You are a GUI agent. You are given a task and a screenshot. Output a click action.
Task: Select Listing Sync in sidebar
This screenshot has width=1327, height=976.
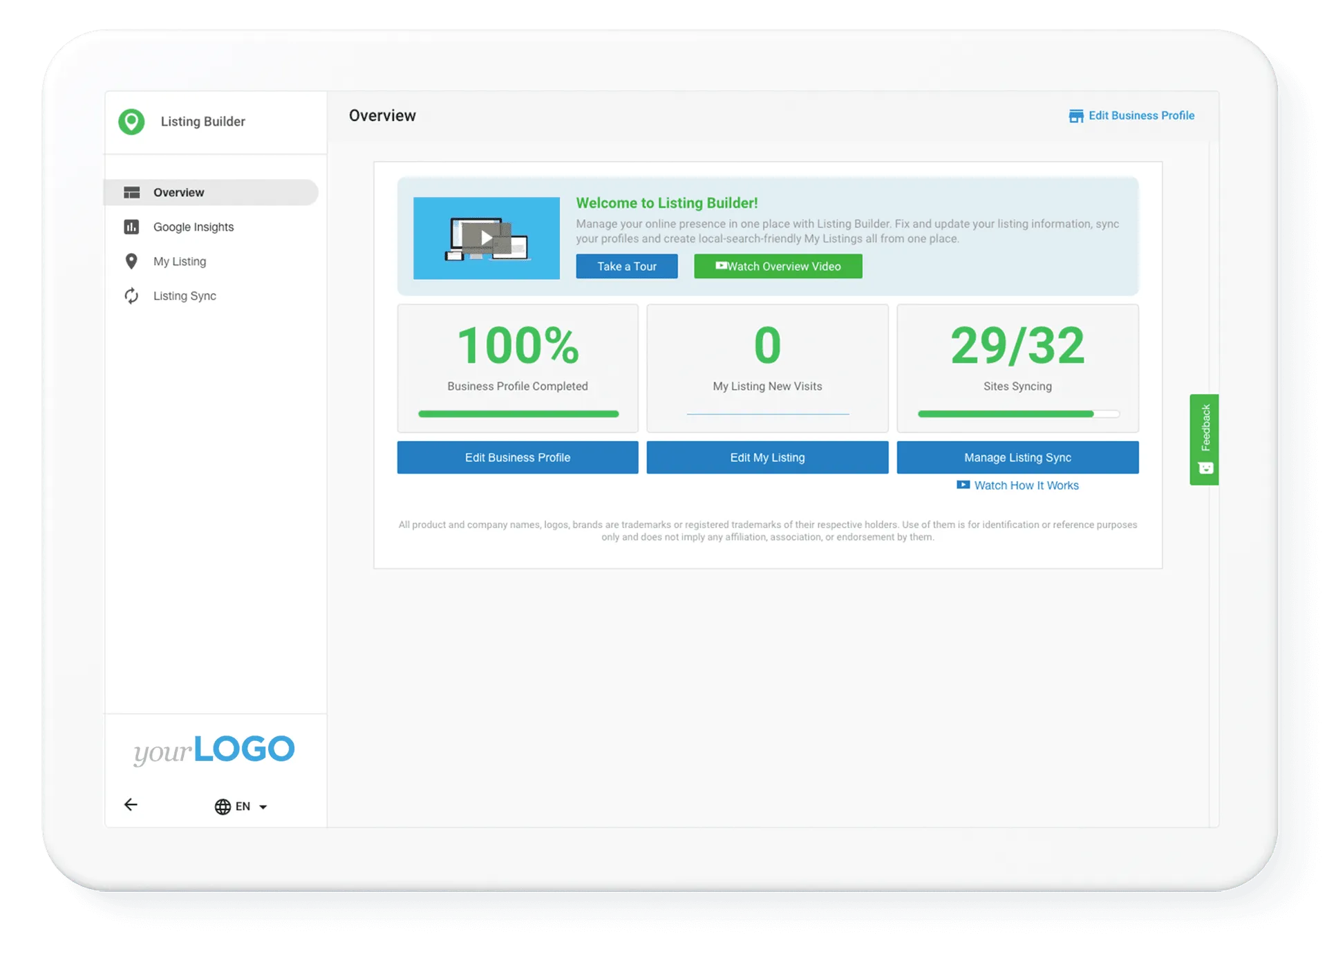185,296
